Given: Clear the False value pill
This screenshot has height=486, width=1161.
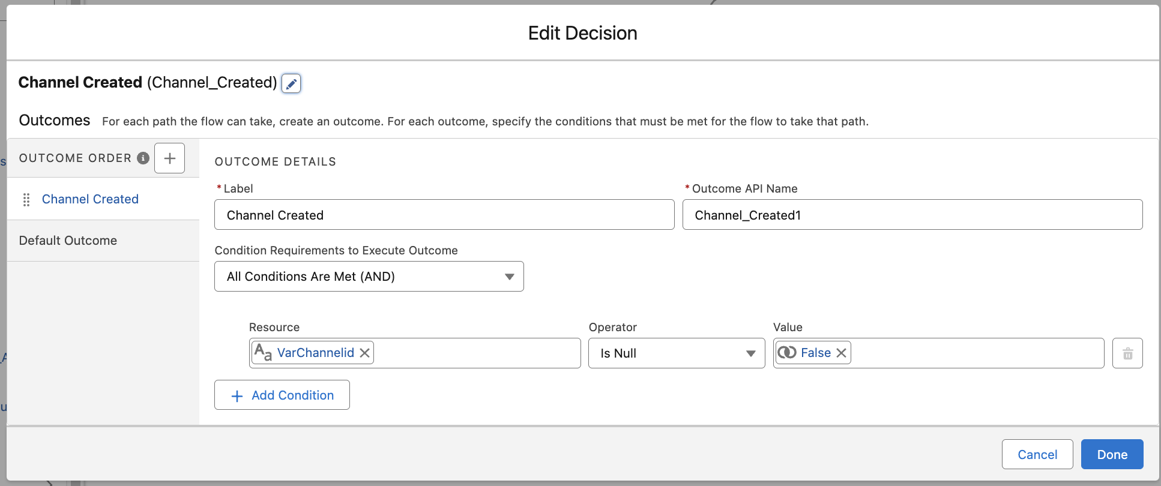Looking at the screenshot, I should [x=842, y=353].
